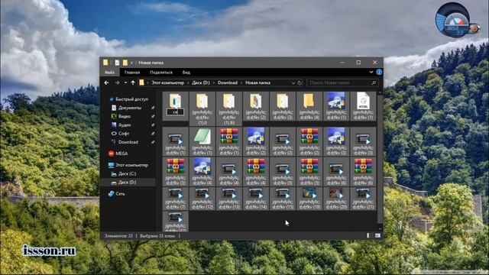Open MEGA in navigation pane

118,154
